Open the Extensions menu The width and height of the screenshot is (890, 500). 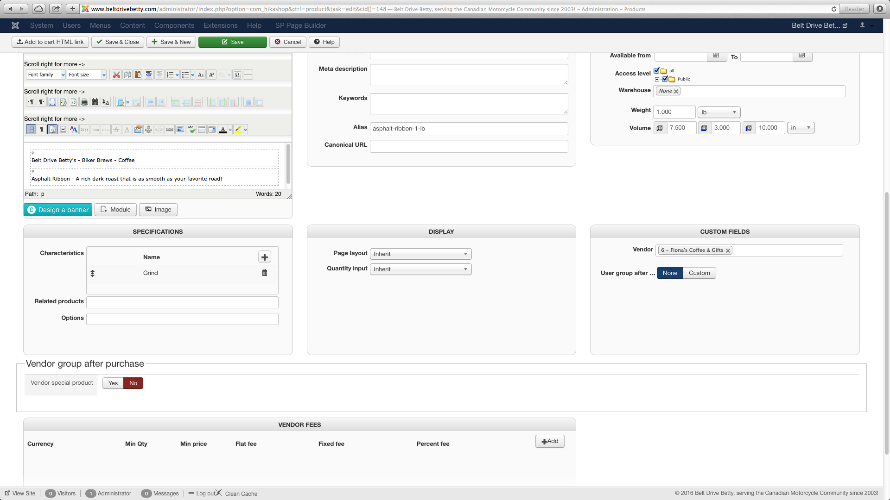coord(220,25)
